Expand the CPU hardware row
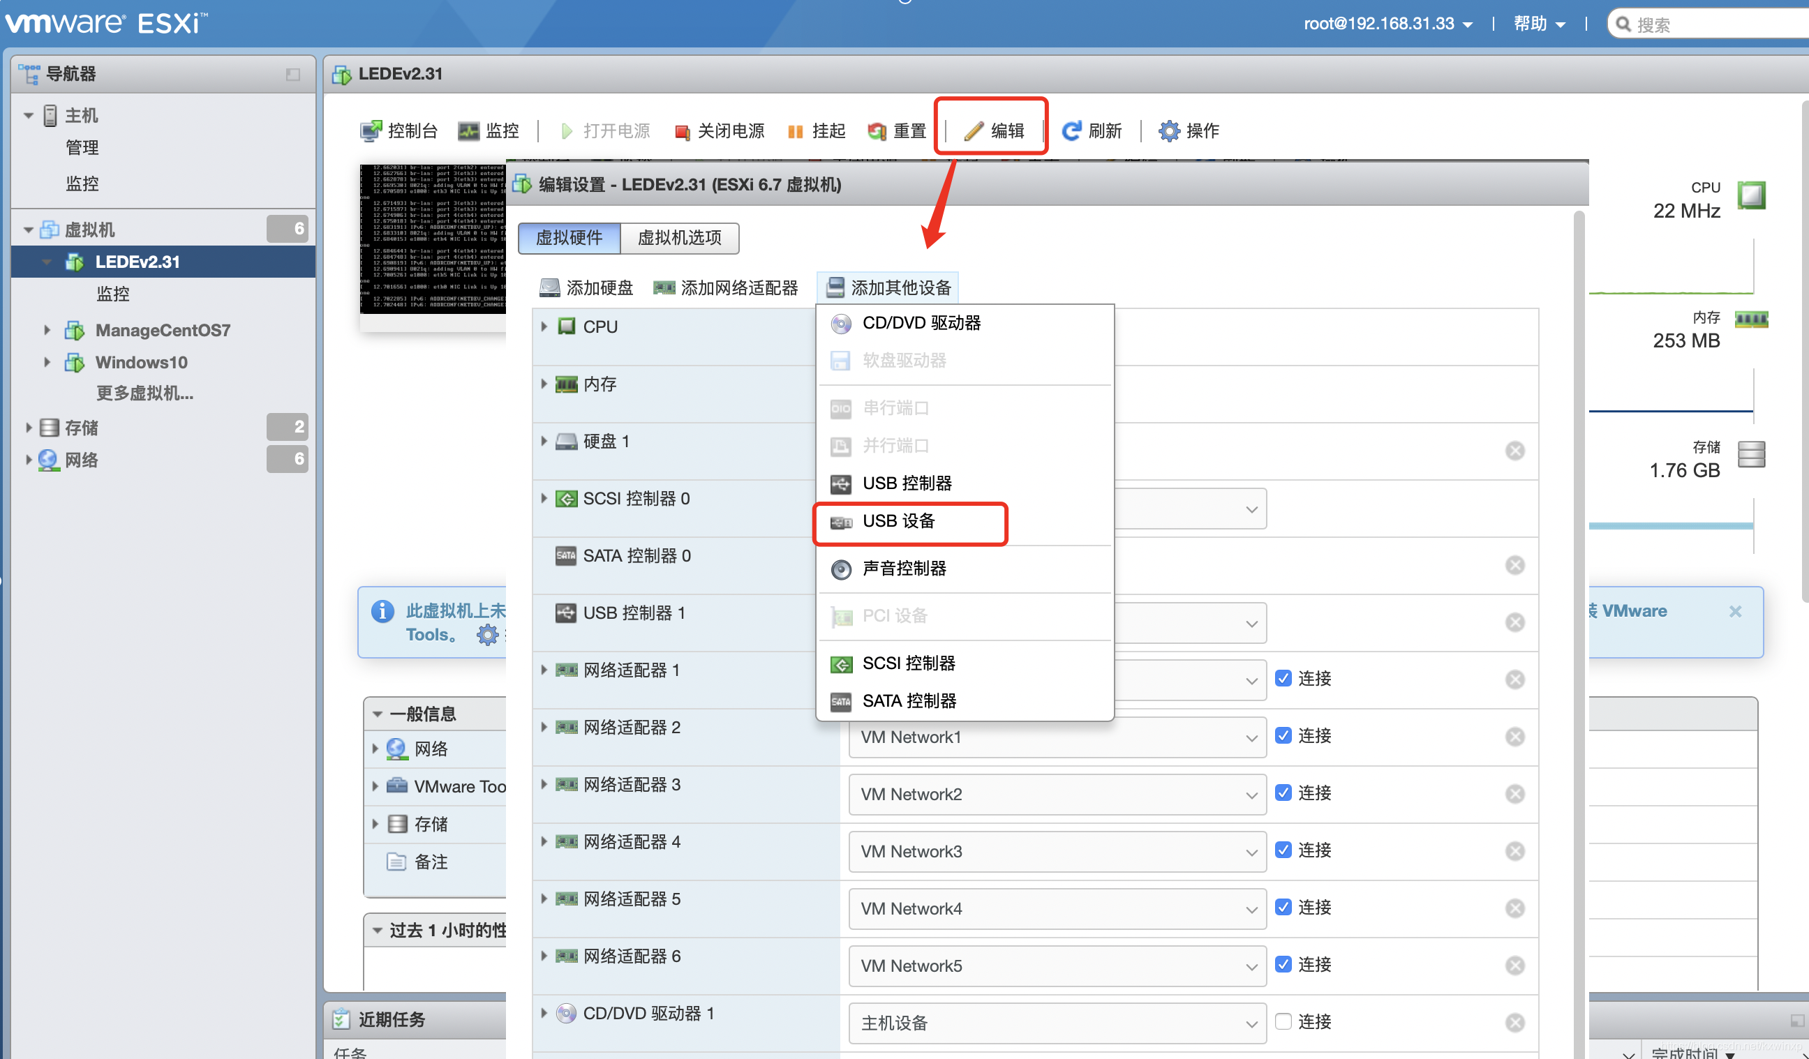The image size is (1809, 1059). tap(544, 326)
